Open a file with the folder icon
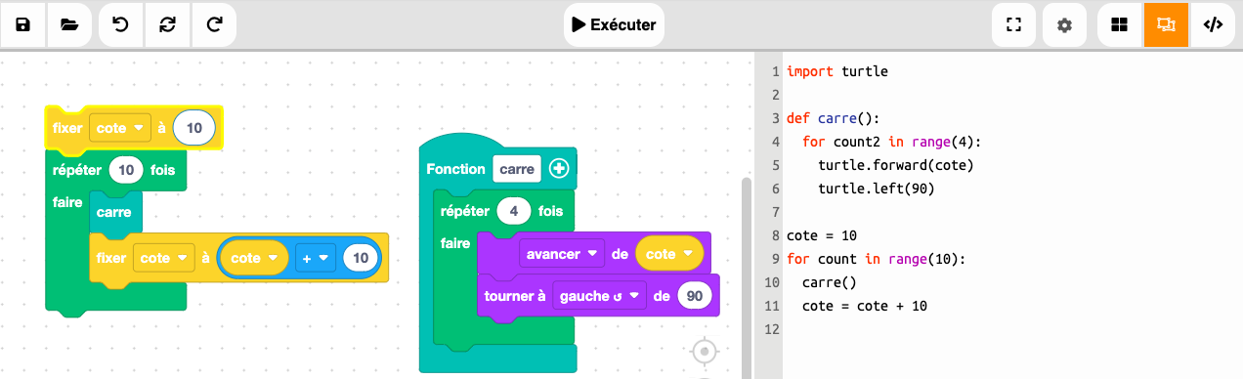The image size is (1243, 379). (x=69, y=25)
